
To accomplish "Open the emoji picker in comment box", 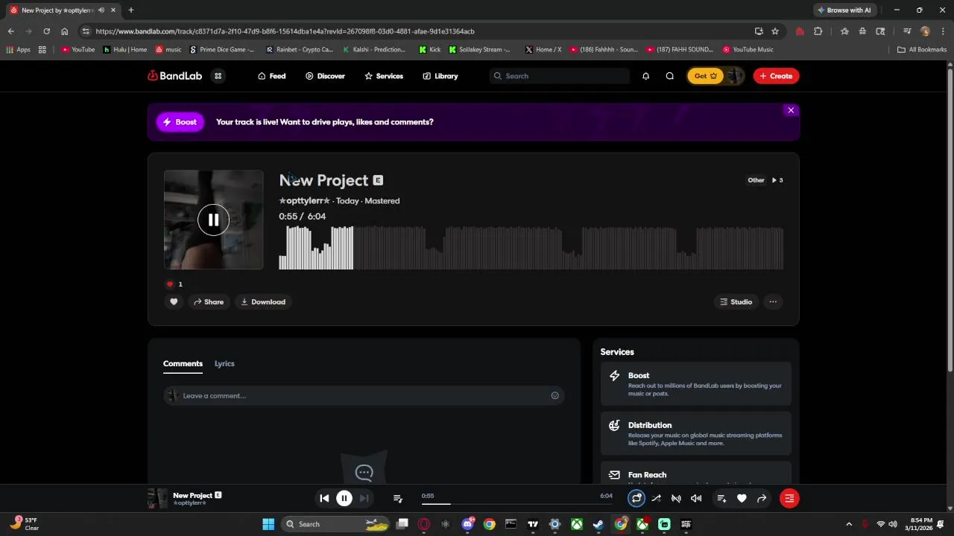I will [x=555, y=395].
